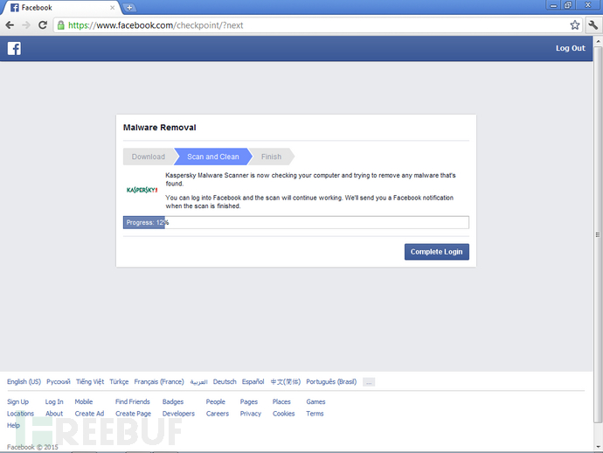Restore down the browser window

(x=568, y=5)
